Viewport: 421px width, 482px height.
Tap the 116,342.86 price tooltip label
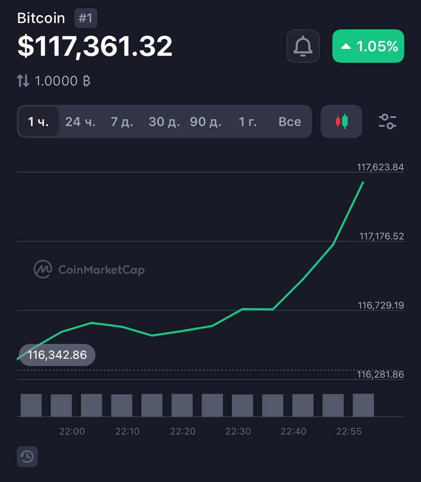pos(57,355)
